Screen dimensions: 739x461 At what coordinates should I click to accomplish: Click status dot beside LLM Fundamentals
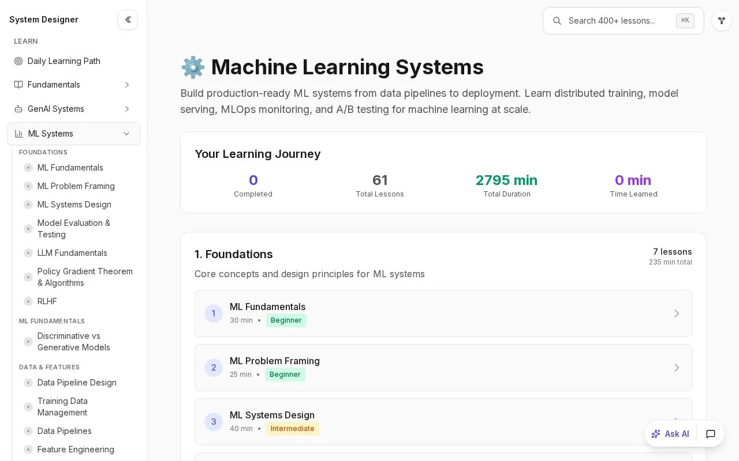[28, 253]
